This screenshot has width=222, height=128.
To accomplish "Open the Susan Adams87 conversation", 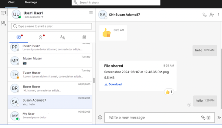I will click(x=50, y=102).
